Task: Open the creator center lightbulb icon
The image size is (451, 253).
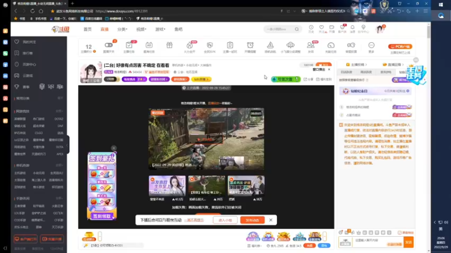Action: (364, 28)
